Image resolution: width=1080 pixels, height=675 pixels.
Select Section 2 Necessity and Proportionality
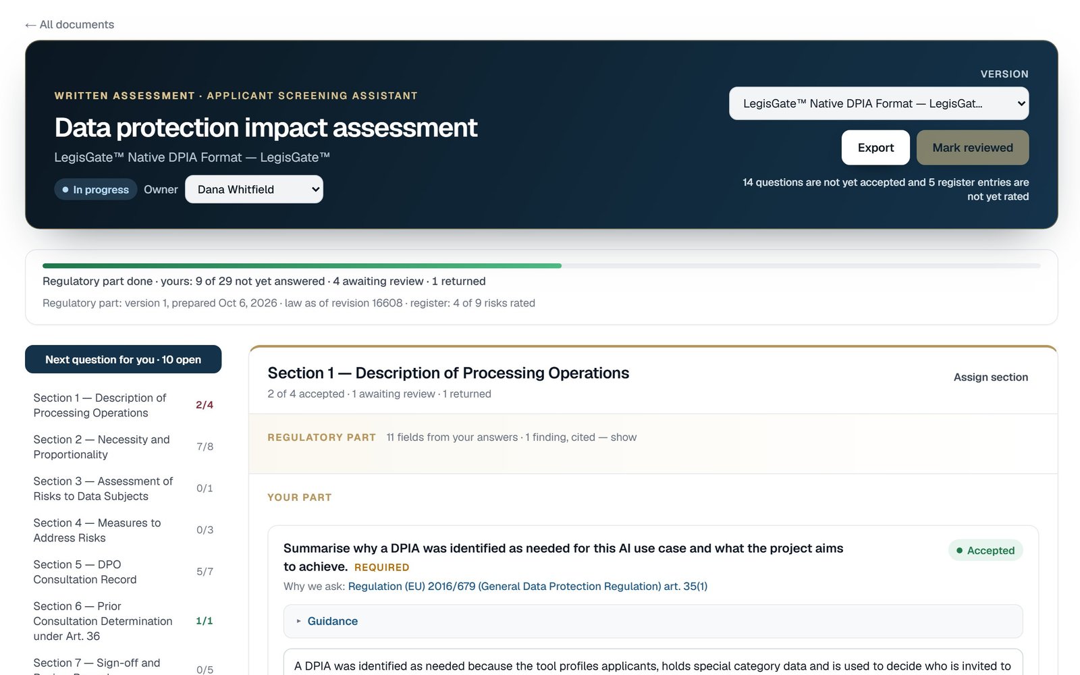[x=124, y=447]
